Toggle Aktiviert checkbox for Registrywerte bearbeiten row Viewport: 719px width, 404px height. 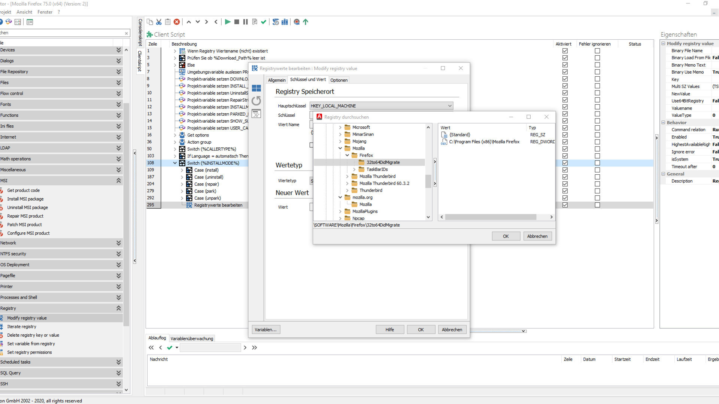point(565,205)
